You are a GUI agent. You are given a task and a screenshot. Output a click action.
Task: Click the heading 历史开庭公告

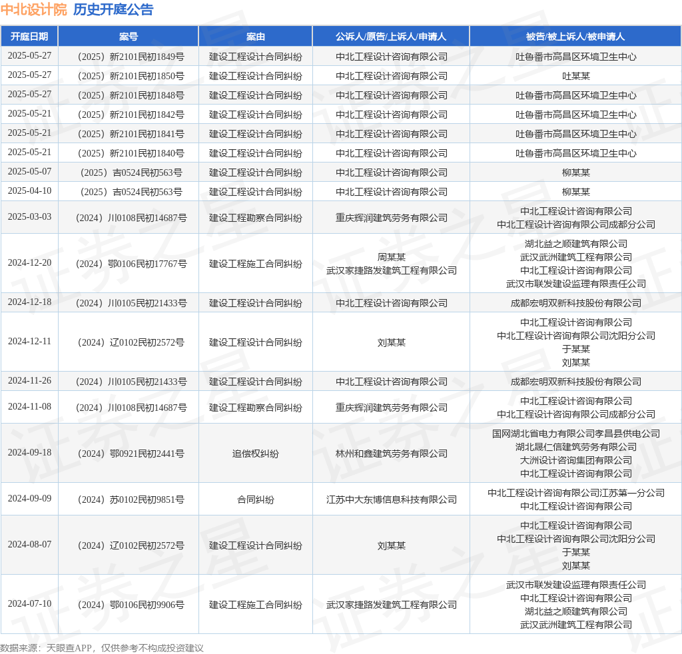[x=113, y=9]
